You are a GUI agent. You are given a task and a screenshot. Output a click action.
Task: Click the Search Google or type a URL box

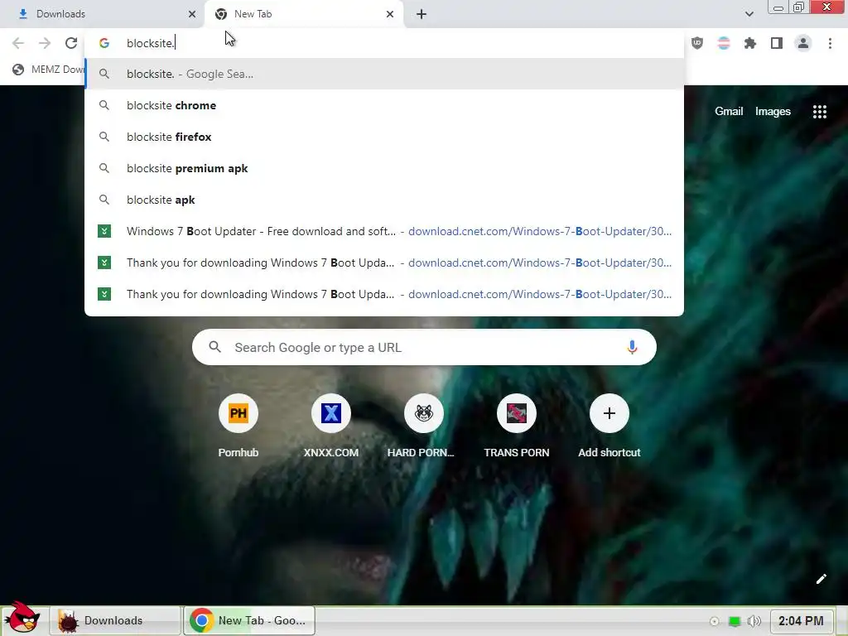424,347
